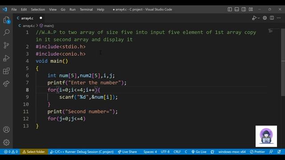Image resolution: width=285 pixels, height=160 pixels.
Task: Open errors and warnings status item
Action: pos(11,152)
